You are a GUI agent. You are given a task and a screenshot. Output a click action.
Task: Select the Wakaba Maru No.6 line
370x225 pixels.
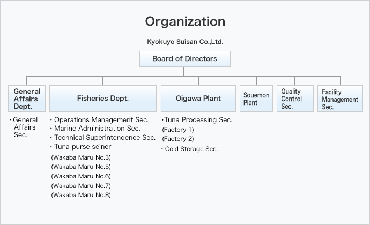click(x=81, y=176)
